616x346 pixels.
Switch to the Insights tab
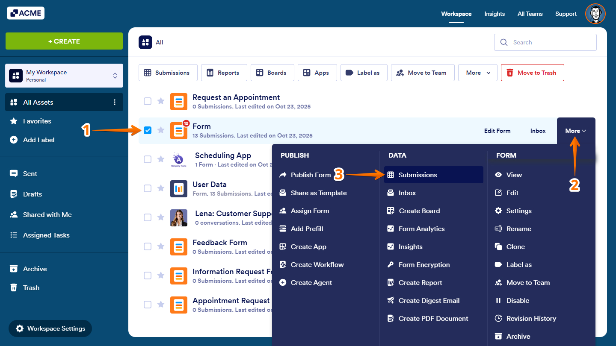(495, 14)
